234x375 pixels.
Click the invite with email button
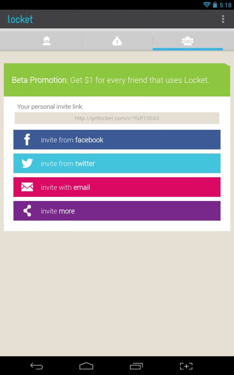pos(117,187)
